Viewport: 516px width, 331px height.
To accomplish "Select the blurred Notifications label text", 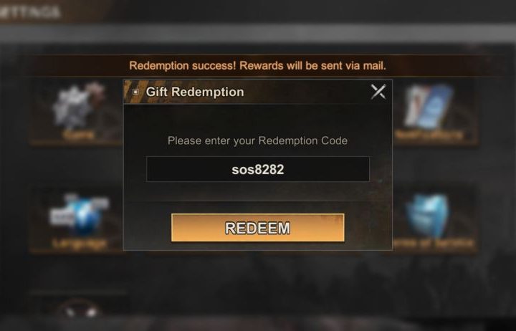I will click(x=429, y=135).
